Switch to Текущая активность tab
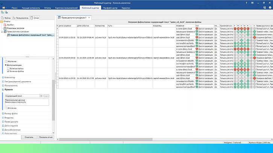Screen dimensions: 273x153 (30, 8)
